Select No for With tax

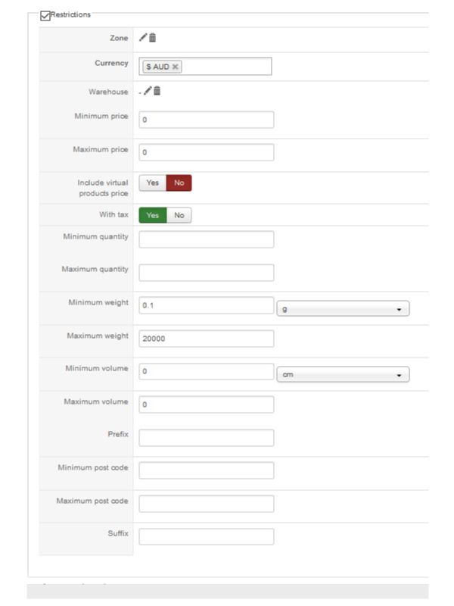179,215
